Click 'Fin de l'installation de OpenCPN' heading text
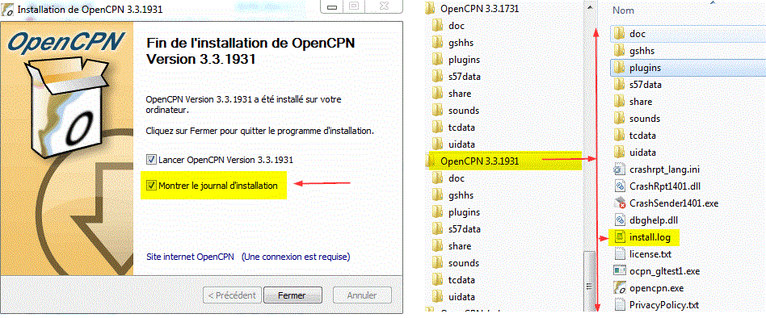Image resolution: width=766 pixels, height=318 pixels. 250,43
